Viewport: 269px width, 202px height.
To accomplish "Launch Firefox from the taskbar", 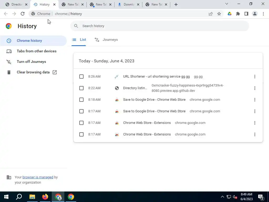I will tap(45, 197).
